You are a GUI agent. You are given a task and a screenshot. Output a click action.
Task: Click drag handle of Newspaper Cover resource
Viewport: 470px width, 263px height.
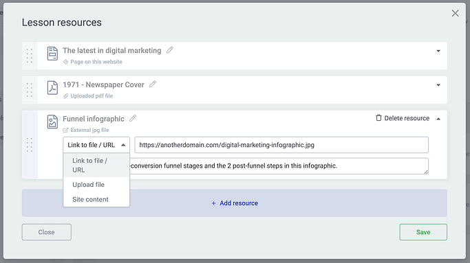30,90
